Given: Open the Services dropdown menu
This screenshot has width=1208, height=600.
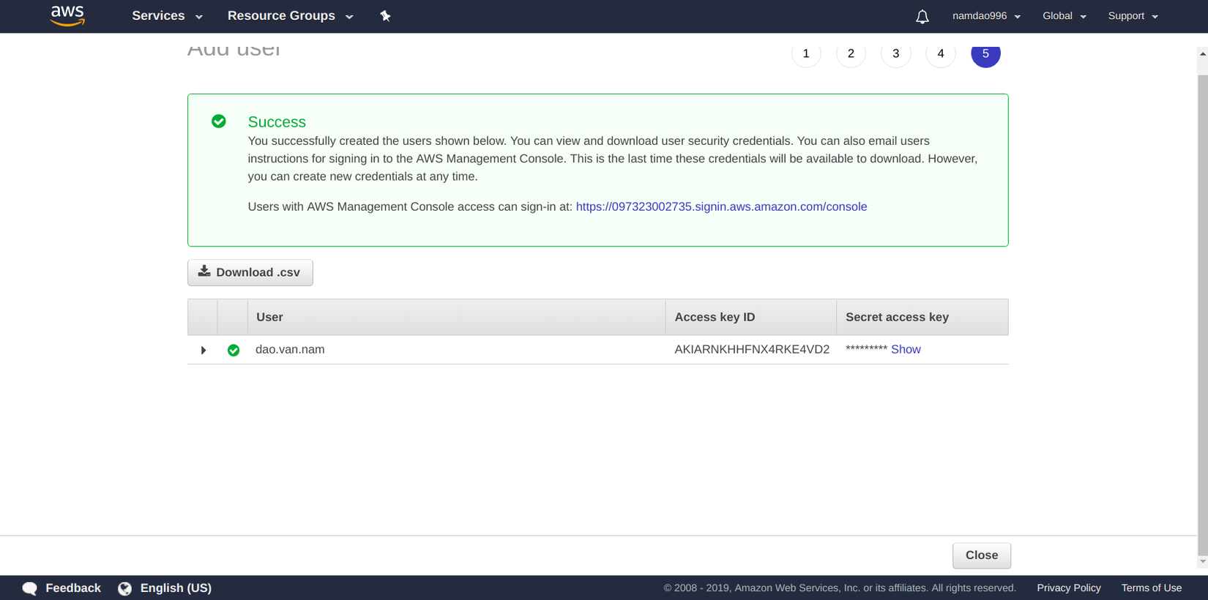Looking at the screenshot, I should click(x=167, y=16).
